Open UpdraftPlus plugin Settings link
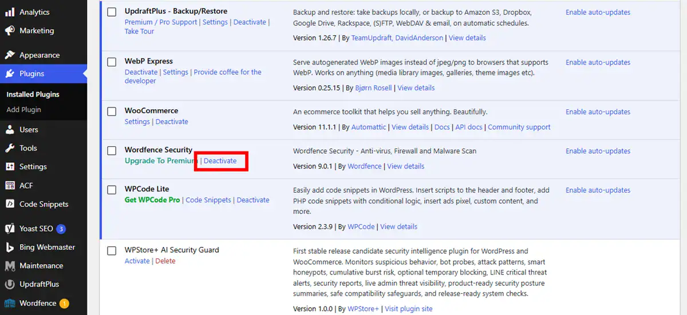Screen dimensions: 687x315 [215, 22]
